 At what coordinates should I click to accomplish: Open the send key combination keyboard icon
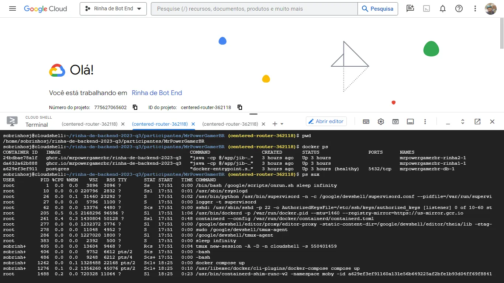coord(366,122)
